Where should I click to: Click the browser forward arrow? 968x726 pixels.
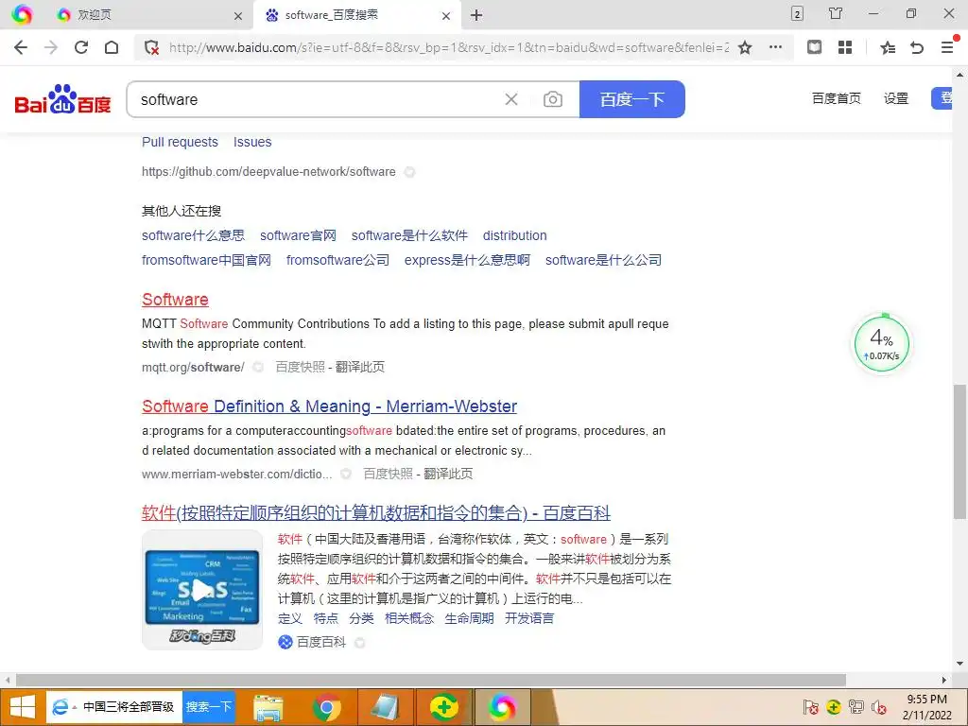51,47
